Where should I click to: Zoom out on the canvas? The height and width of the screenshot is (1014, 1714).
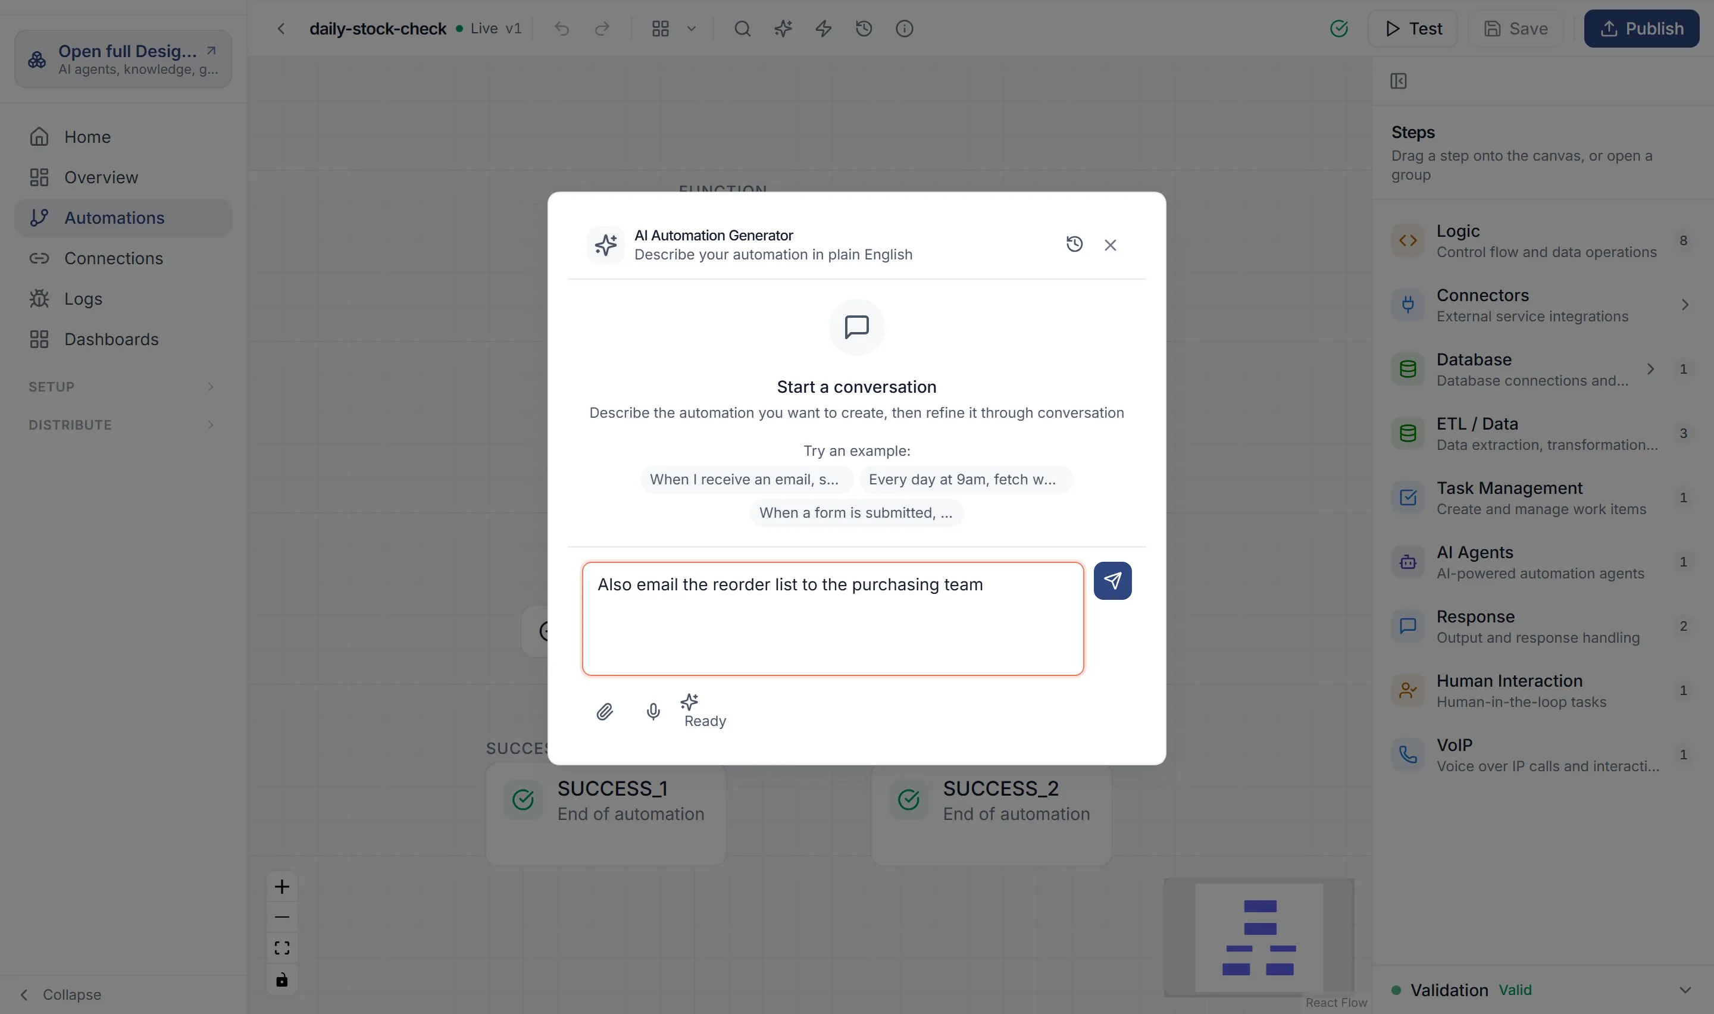282,917
